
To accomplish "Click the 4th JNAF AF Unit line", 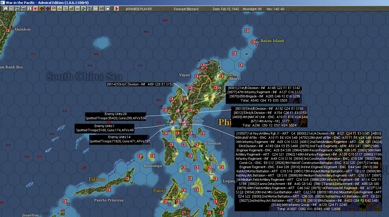I will (270, 117).
